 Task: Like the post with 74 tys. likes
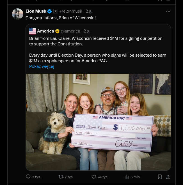(x=94, y=177)
